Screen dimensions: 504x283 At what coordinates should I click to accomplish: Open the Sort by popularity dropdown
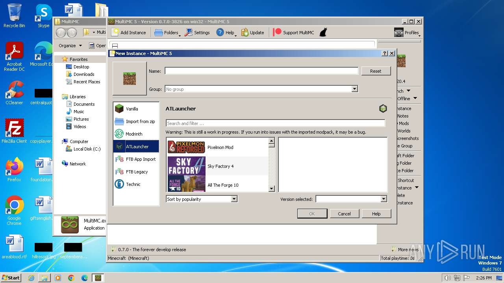click(202, 199)
